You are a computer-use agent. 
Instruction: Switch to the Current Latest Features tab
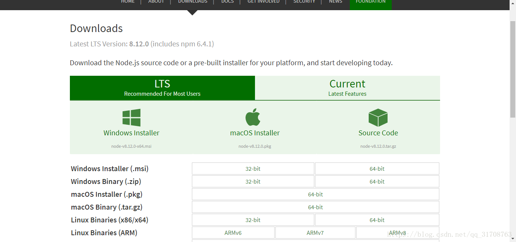click(x=348, y=88)
